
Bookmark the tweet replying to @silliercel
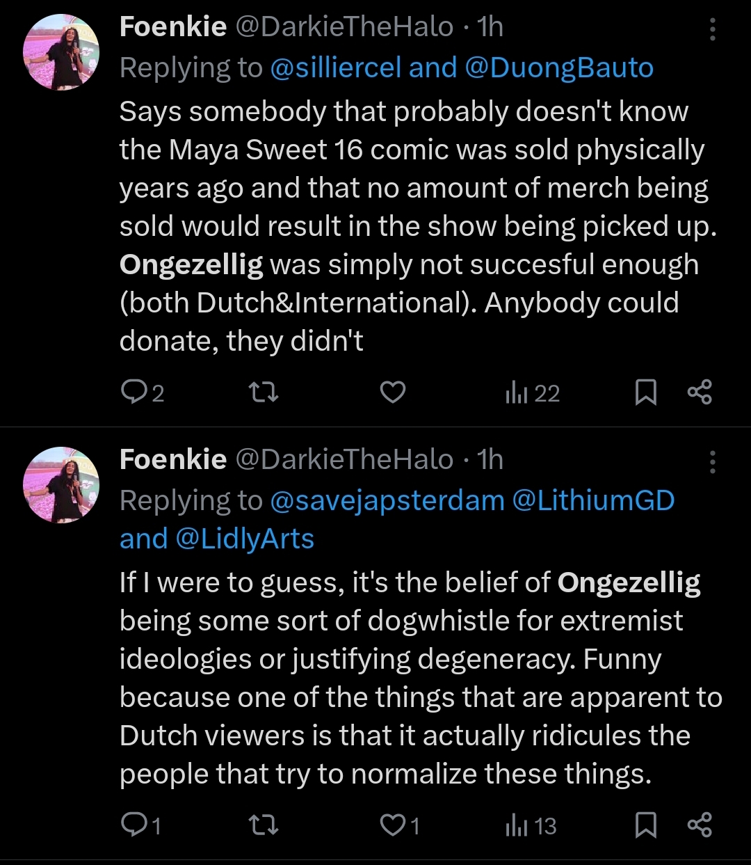coord(646,393)
